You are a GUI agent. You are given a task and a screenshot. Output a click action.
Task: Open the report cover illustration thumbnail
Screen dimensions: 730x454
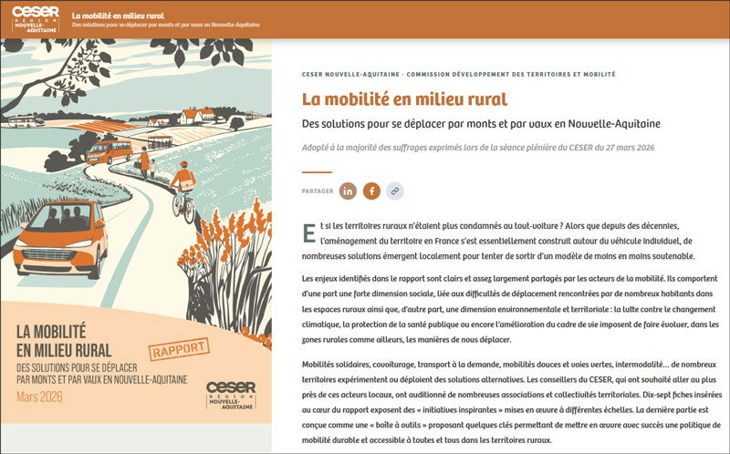coord(136,232)
